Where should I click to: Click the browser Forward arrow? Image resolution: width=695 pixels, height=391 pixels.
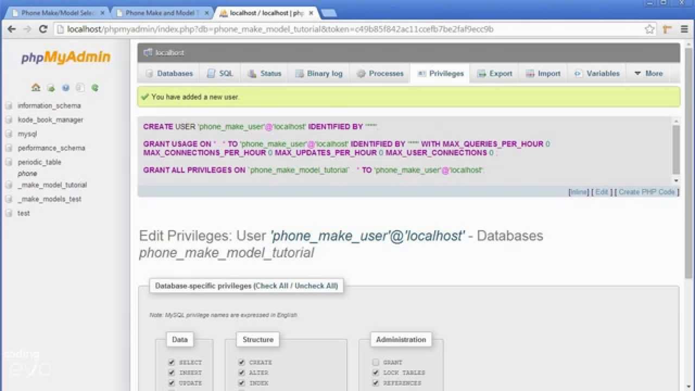pos(27,29)
